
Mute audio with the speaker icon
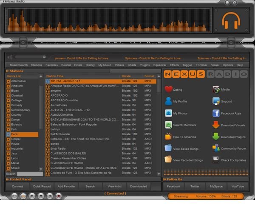click(10, 57)
